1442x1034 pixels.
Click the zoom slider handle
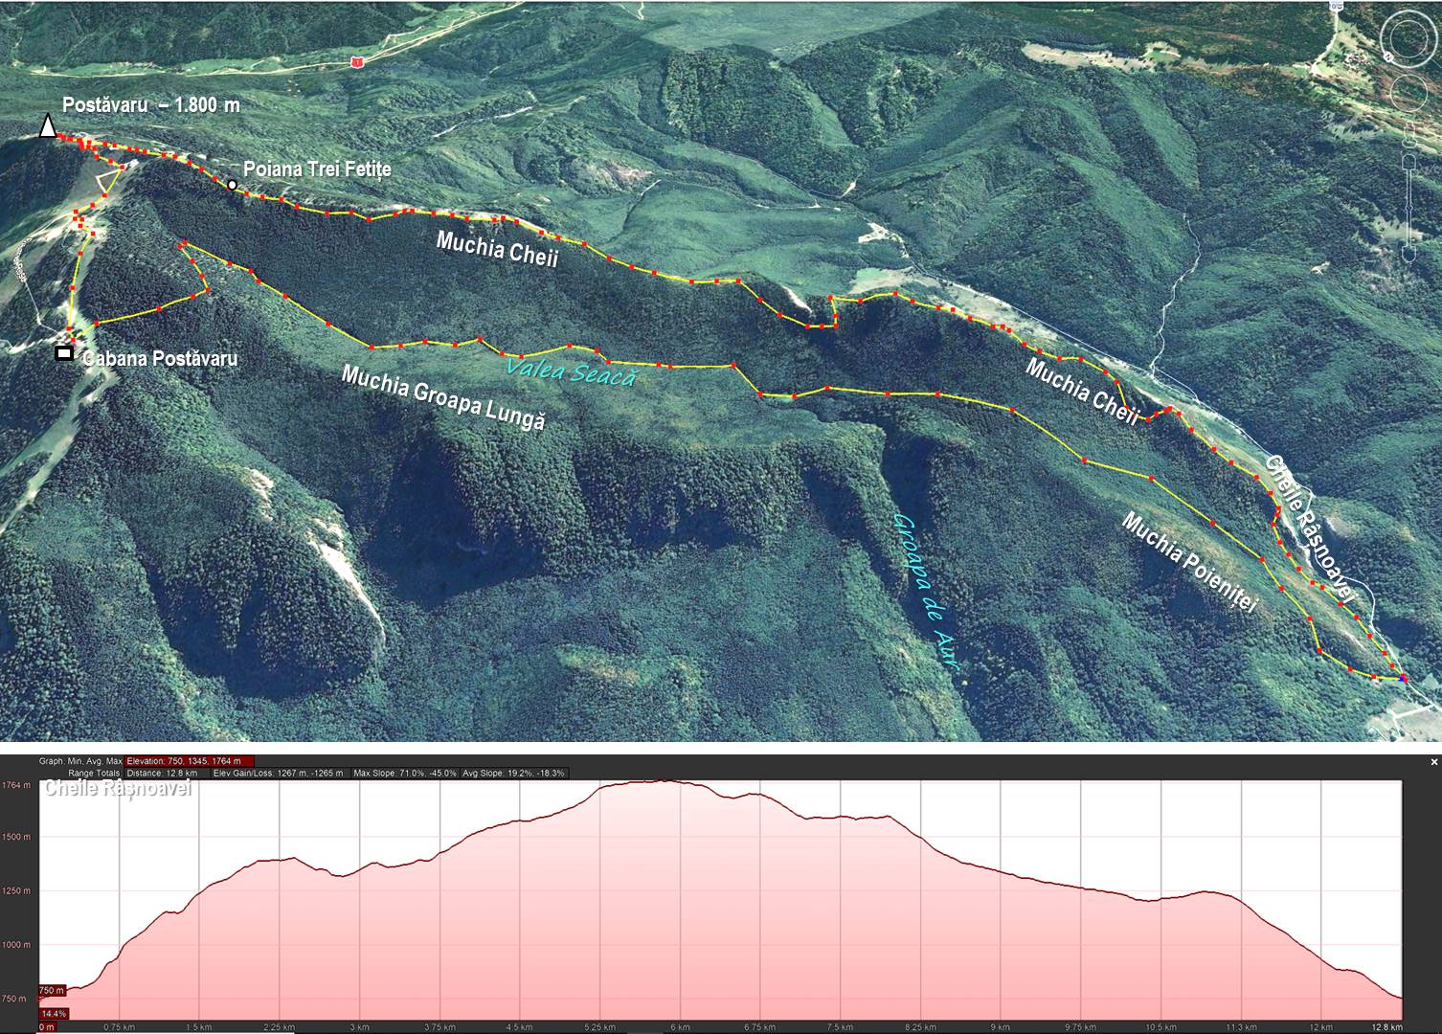[x=1408, y=205]
